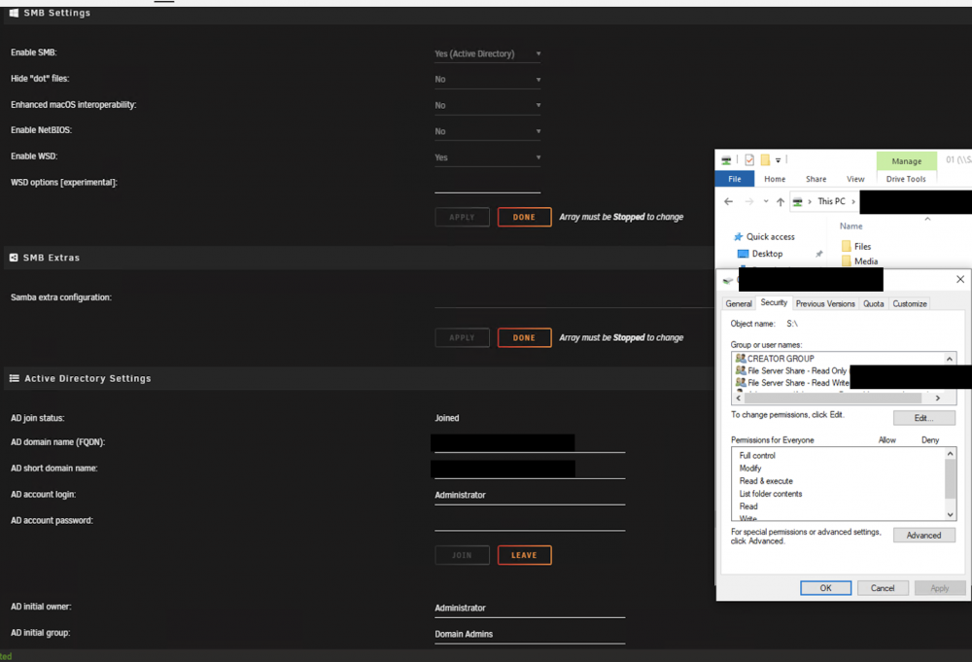Select the Security properties tab

pos(774,302)
